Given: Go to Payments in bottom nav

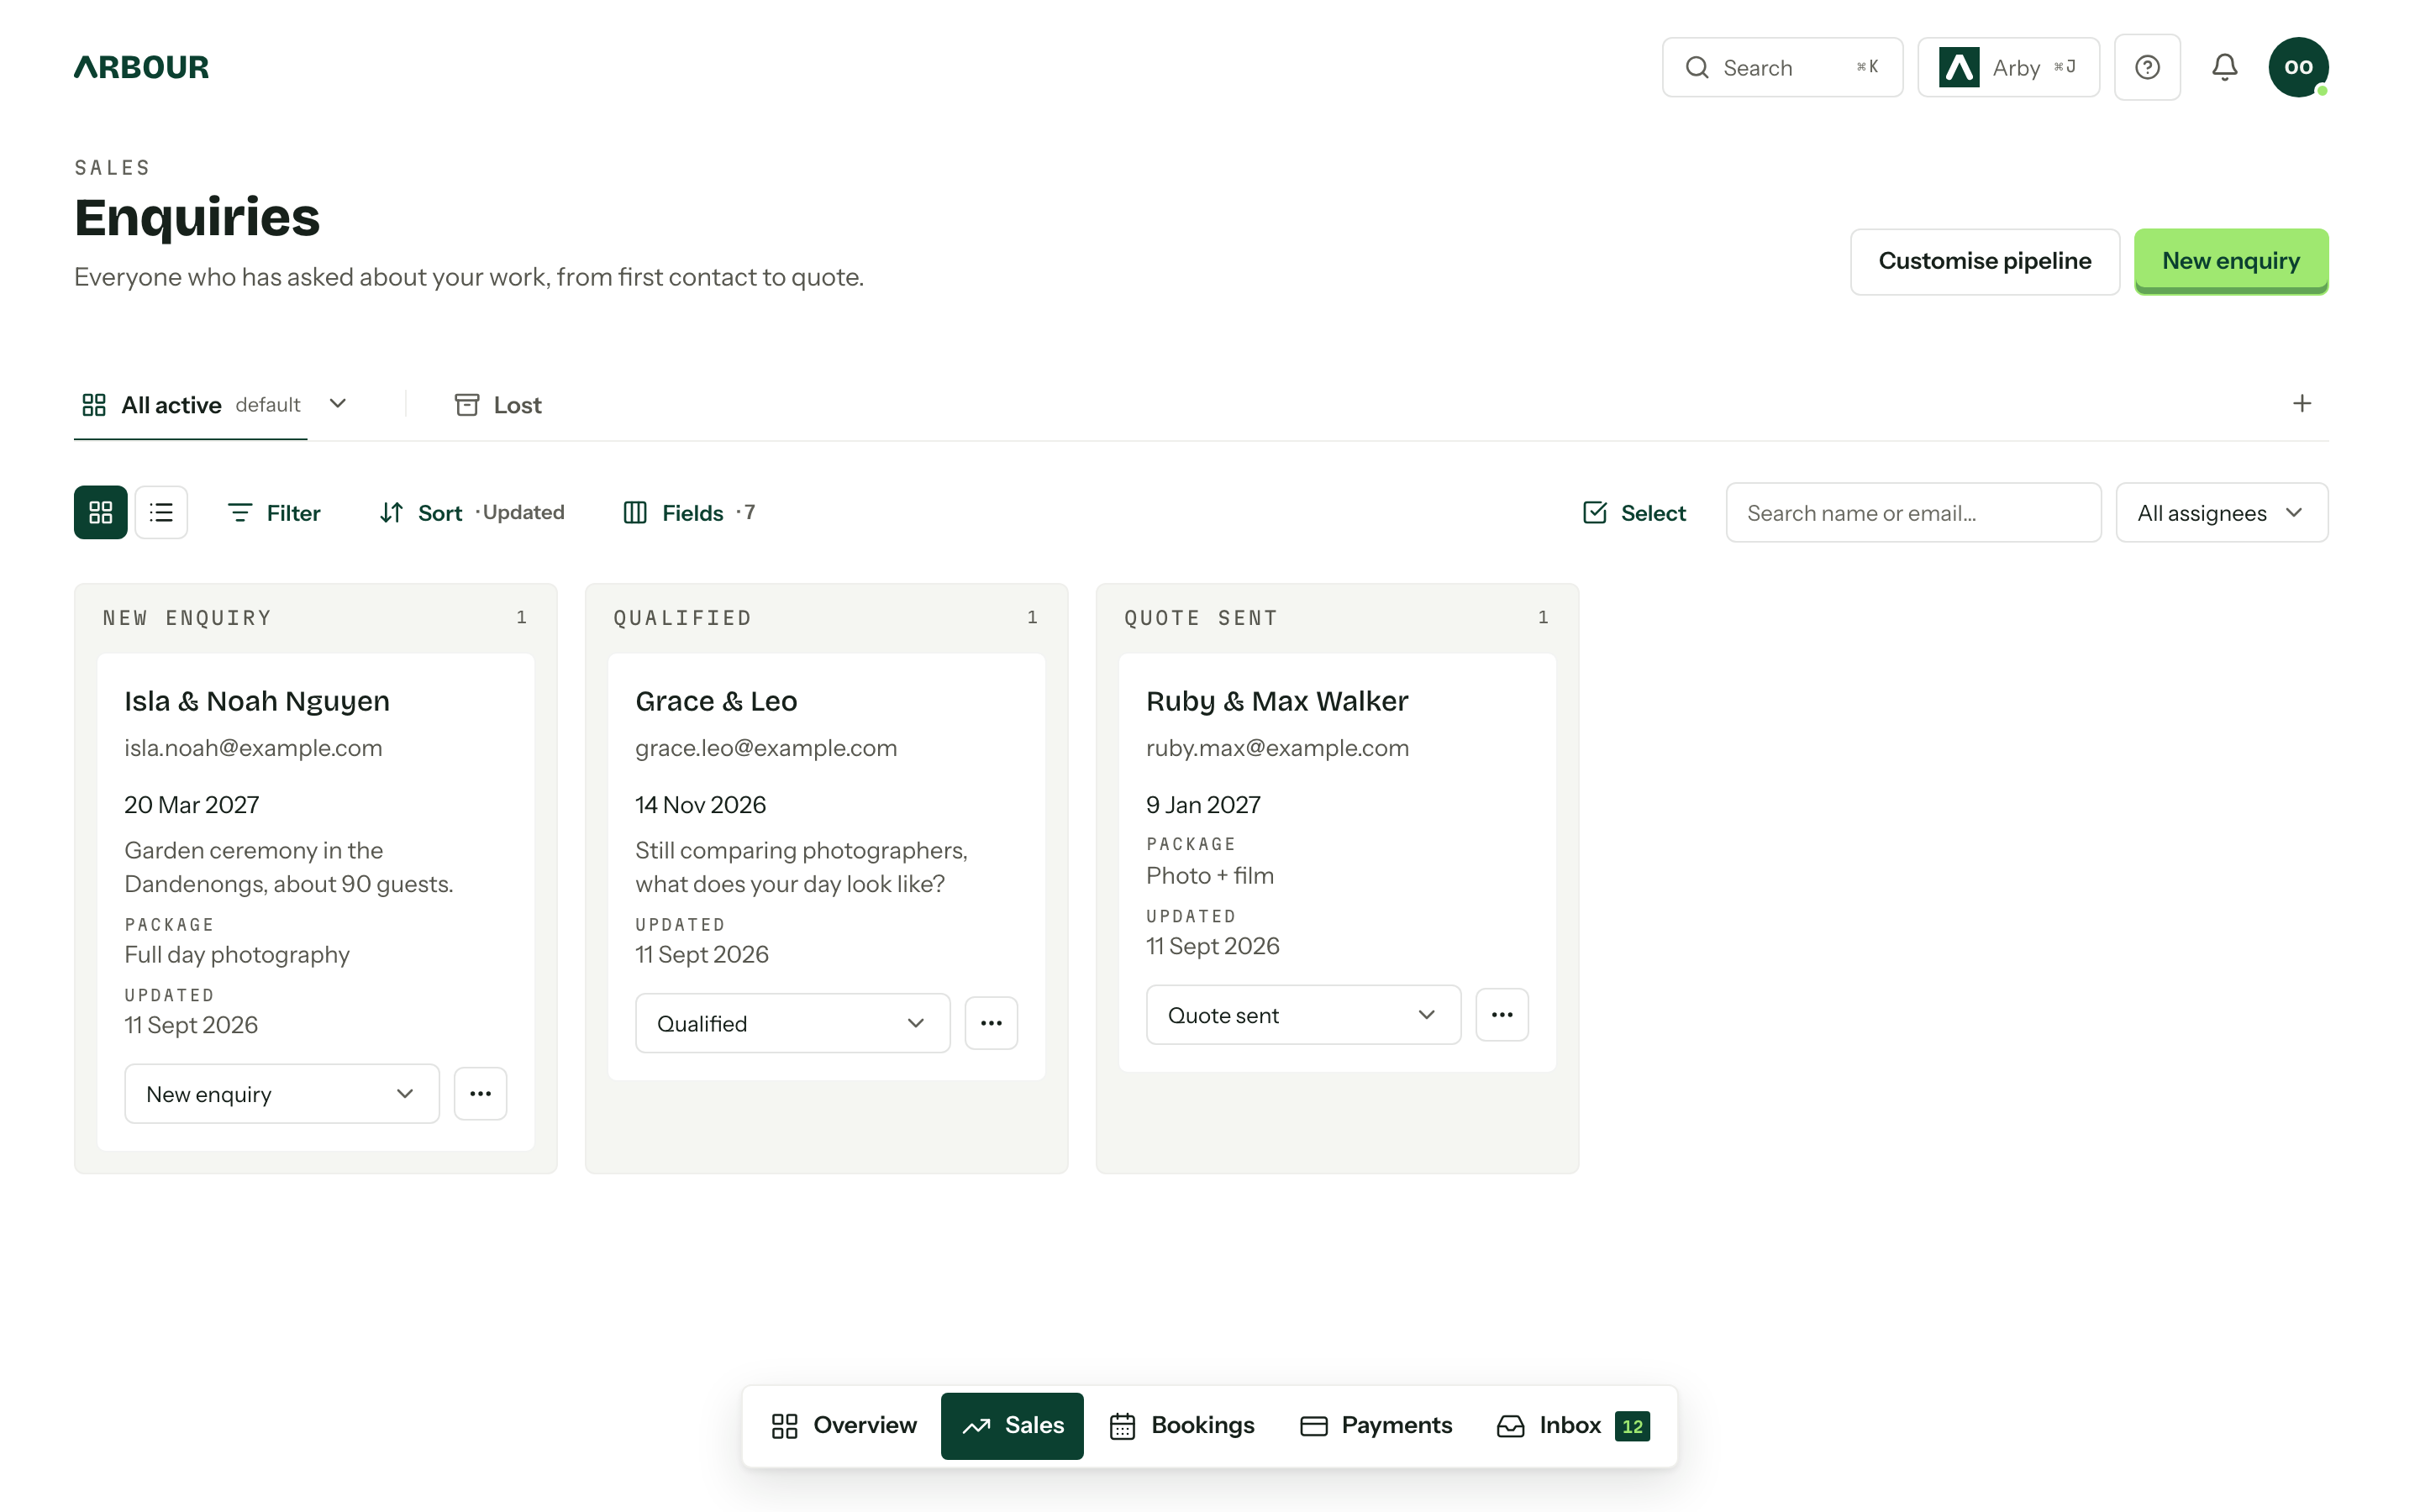Looking at the screenshot, I should coord(1376,1426).
